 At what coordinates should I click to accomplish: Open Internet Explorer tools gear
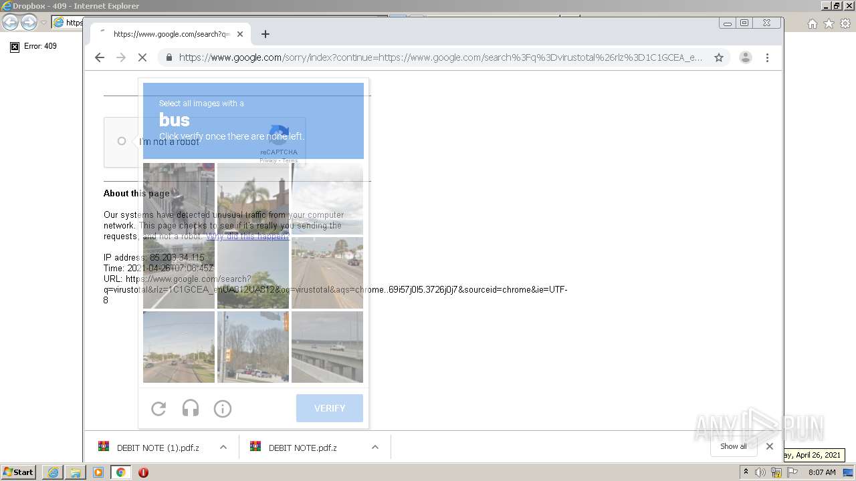[x=845, y=23]
